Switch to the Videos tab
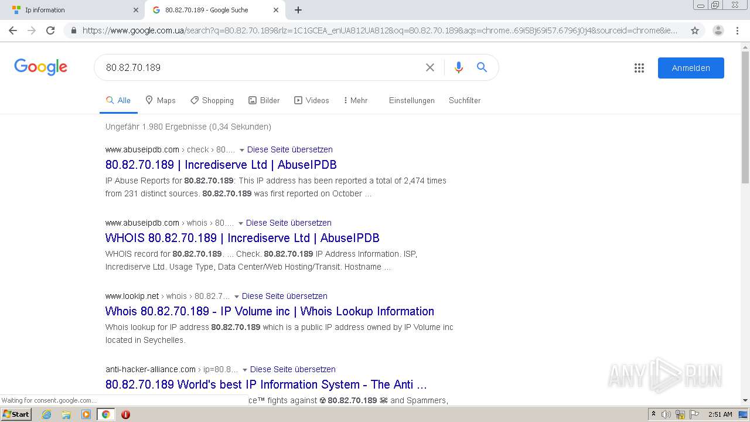 tap(312, 100)
